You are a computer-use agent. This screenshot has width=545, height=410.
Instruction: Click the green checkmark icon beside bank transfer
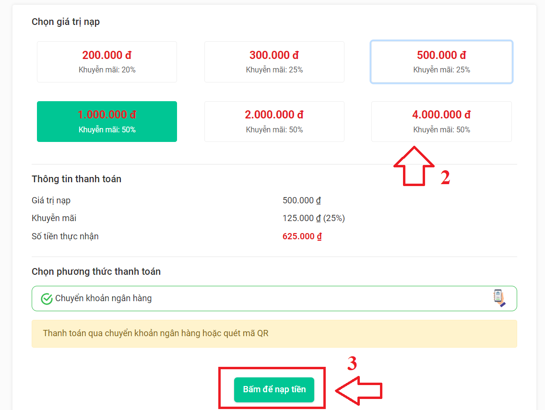pos(47,299)
